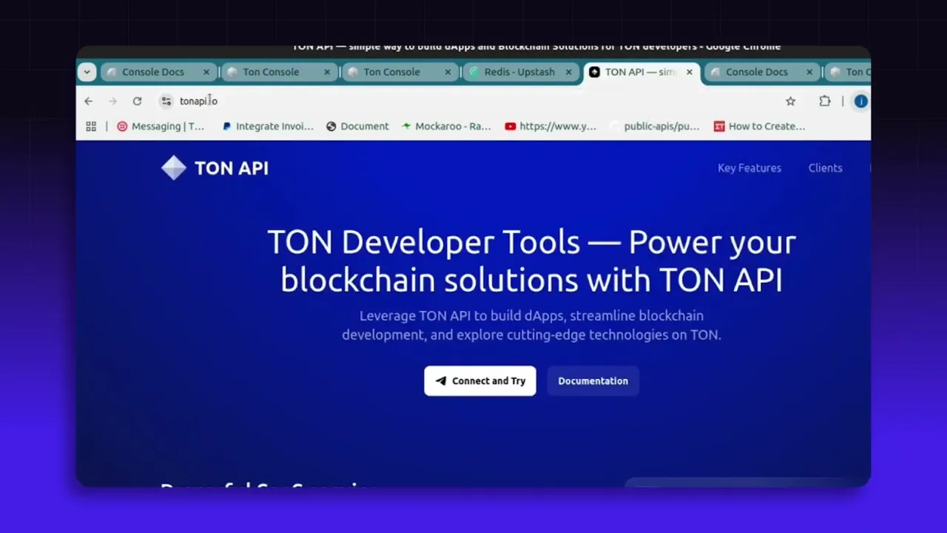
Task: Bookmark this page with the star icon
Action: coord(790,101)
